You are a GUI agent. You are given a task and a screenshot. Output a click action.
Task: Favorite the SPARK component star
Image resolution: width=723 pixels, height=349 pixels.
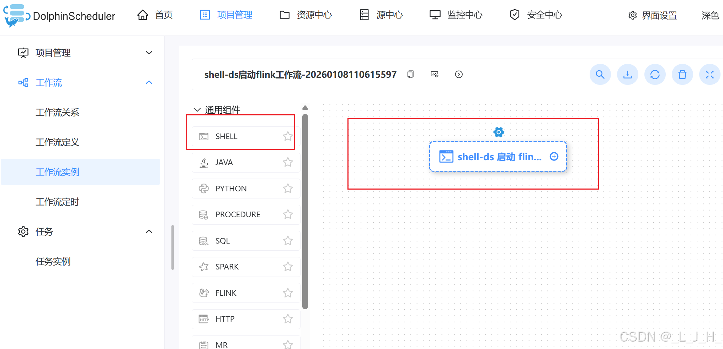pos(288,267)
